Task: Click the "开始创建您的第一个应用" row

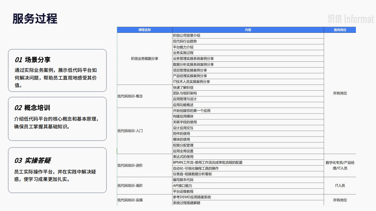Action: click(x=248, y=111)
